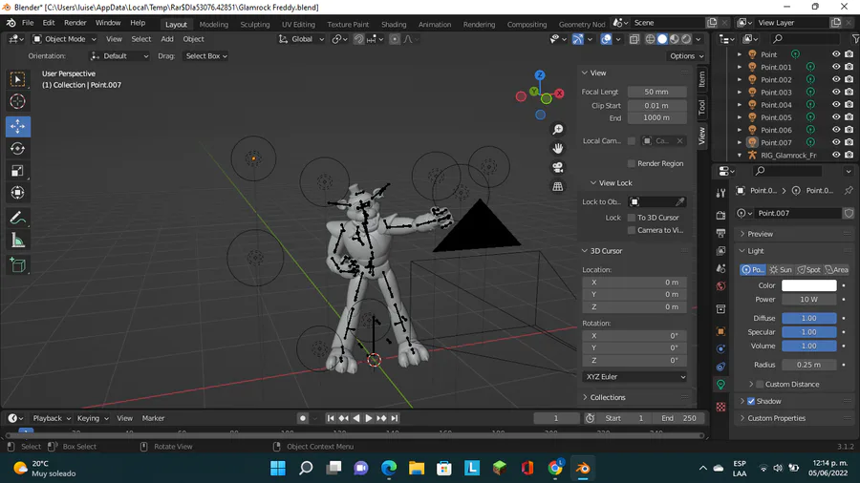Image resolution: width=860 pixels, height=483 pixels.
Task: Open the Playback dropdown menu
Action: click(52, 418)
